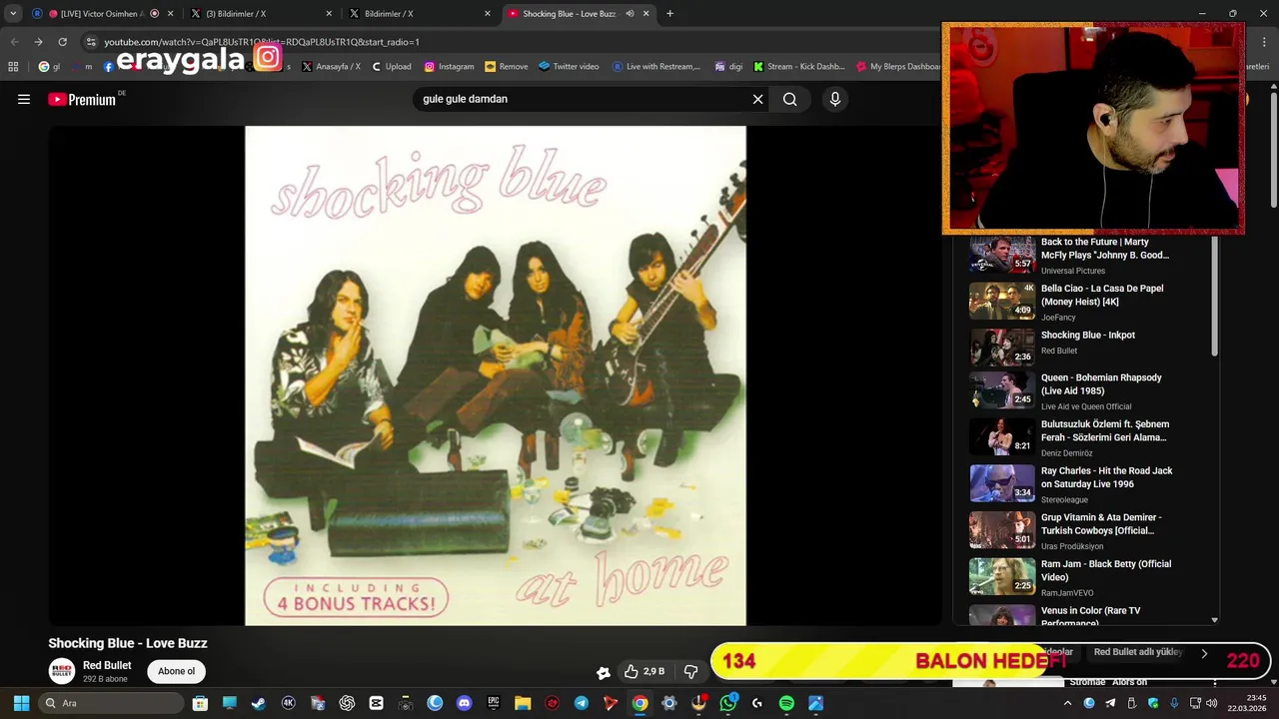Open Red Bullet channel name link
1279x719 pixels.
click(107, 665)
